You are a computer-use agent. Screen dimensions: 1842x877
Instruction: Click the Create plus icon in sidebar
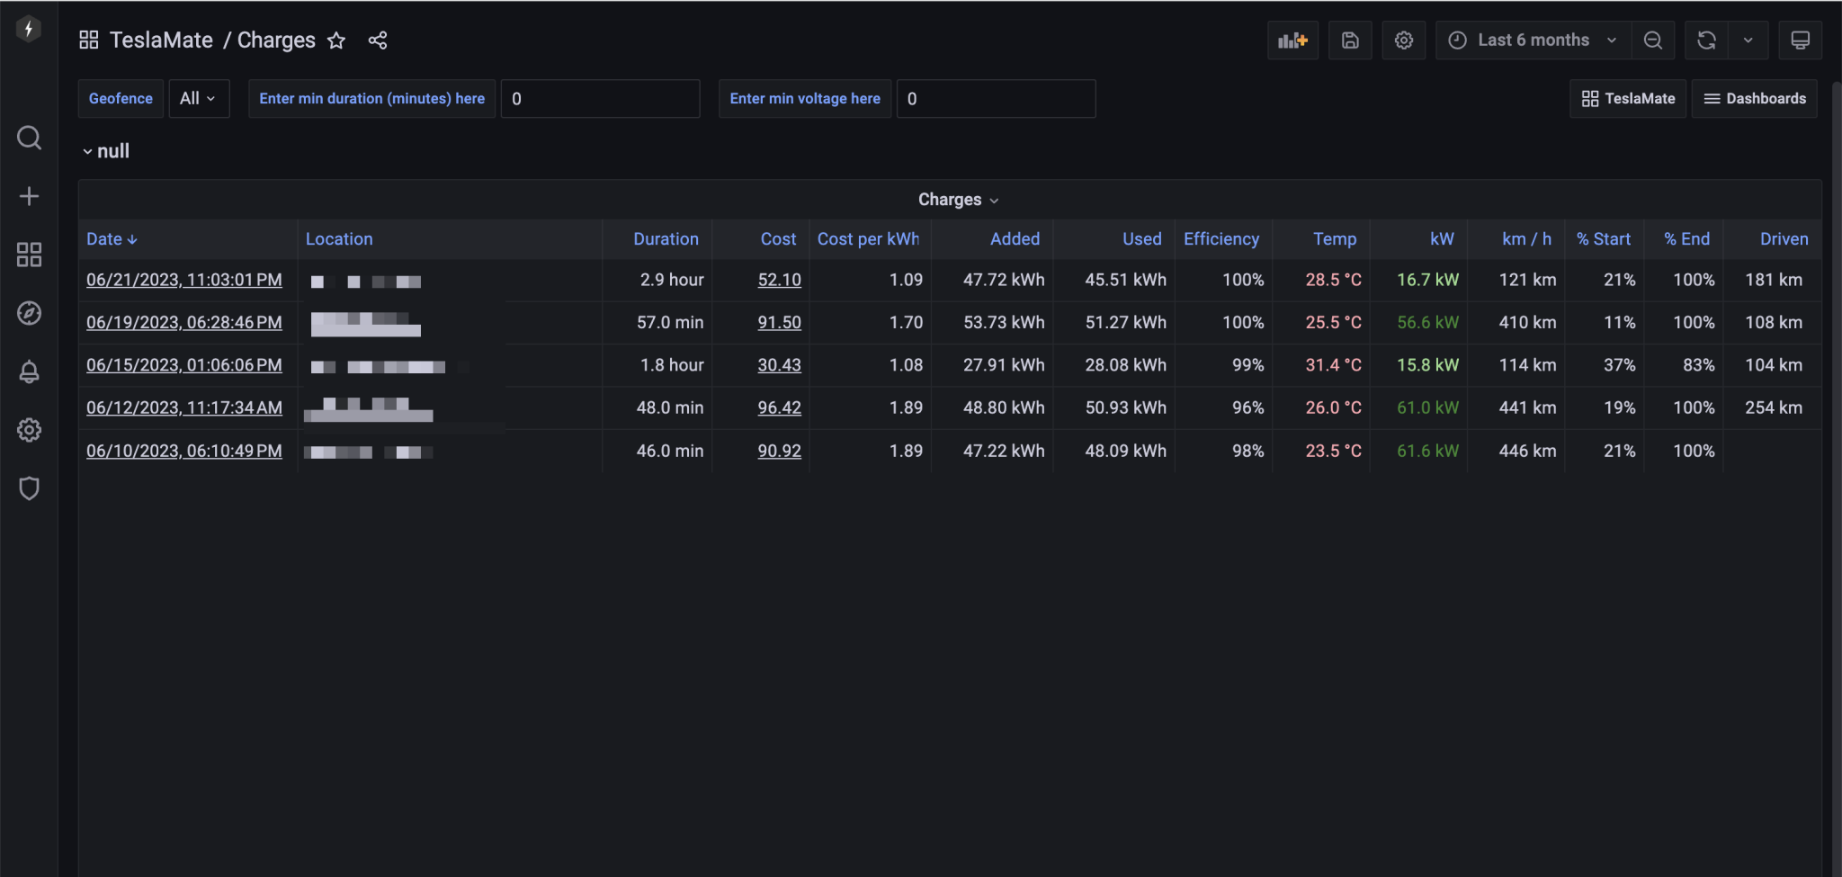(29, 196)
